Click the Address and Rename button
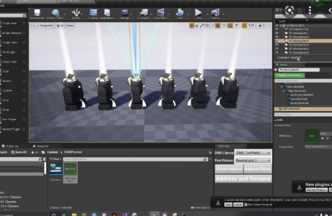This screenshot has width=332, height=216. tap(243, 178)
